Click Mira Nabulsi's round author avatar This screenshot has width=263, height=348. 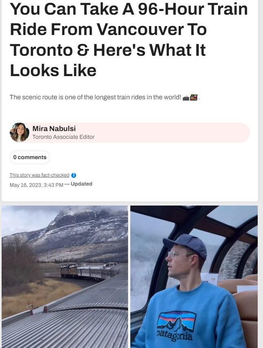pyautogui.click(x=20, y=133)
